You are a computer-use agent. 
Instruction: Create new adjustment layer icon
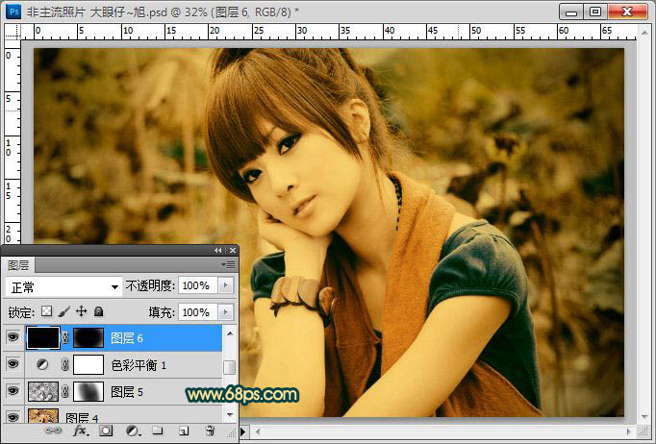132,432
